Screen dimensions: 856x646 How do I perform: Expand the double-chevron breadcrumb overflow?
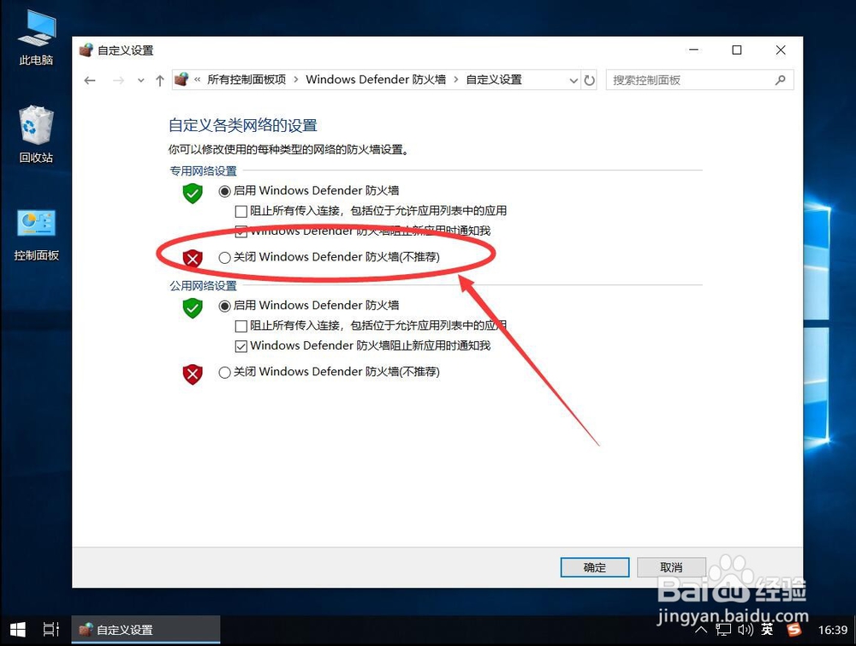pyautogui.click(x=197, y=80)
